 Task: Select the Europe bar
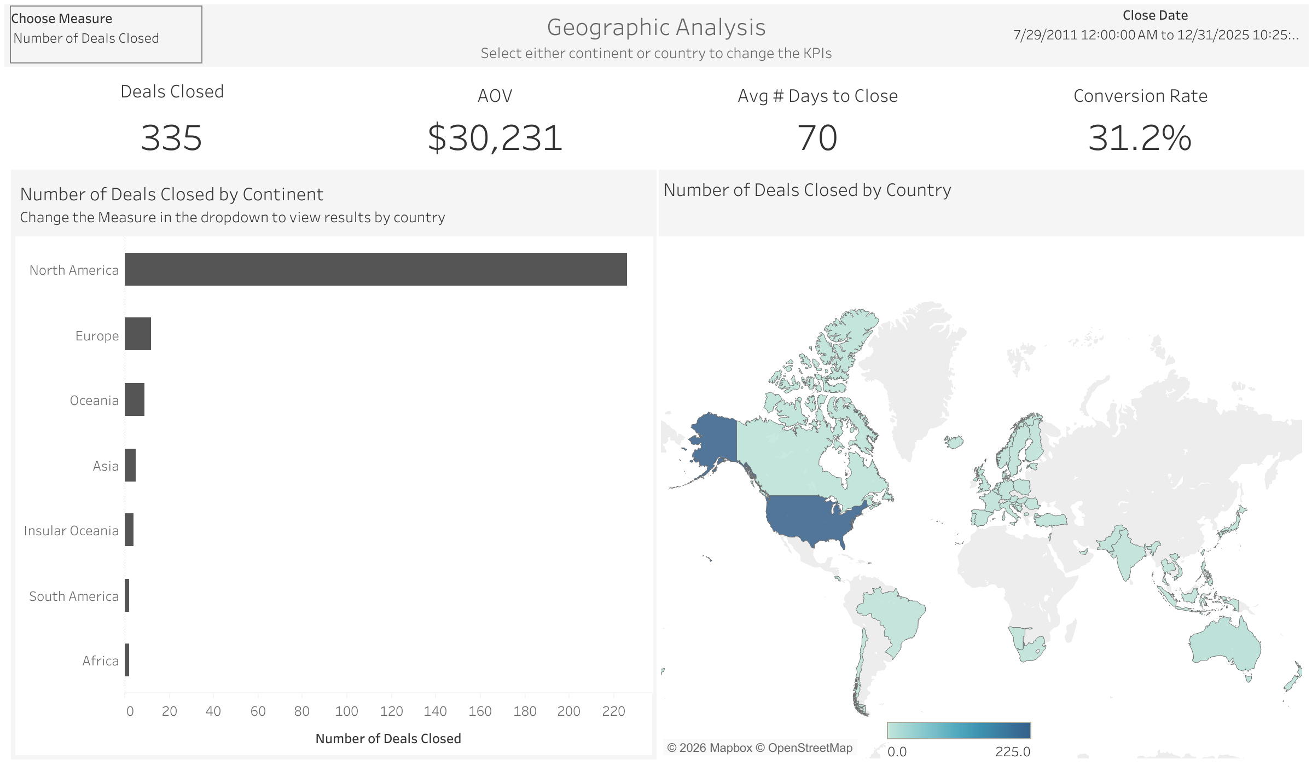coord(138,334)
